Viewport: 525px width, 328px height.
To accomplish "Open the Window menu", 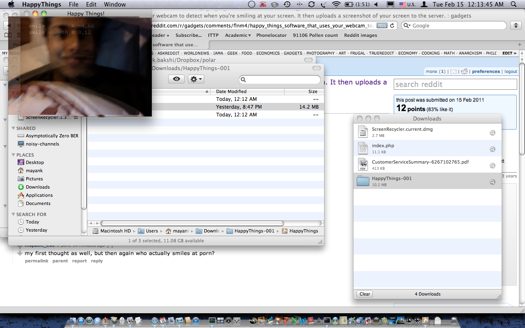I will pyautogui.click(x=115, y=5).
